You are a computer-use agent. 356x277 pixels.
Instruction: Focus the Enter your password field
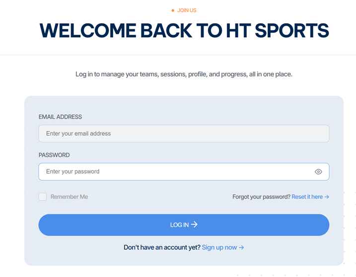(184, 172)
